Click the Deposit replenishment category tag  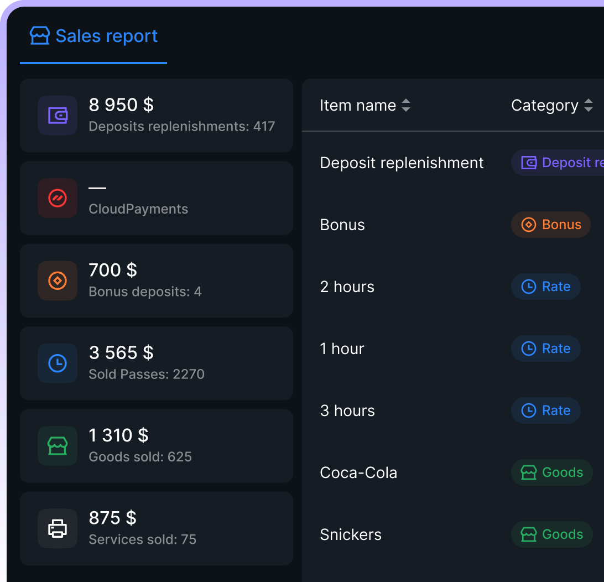tap(557, 163)
